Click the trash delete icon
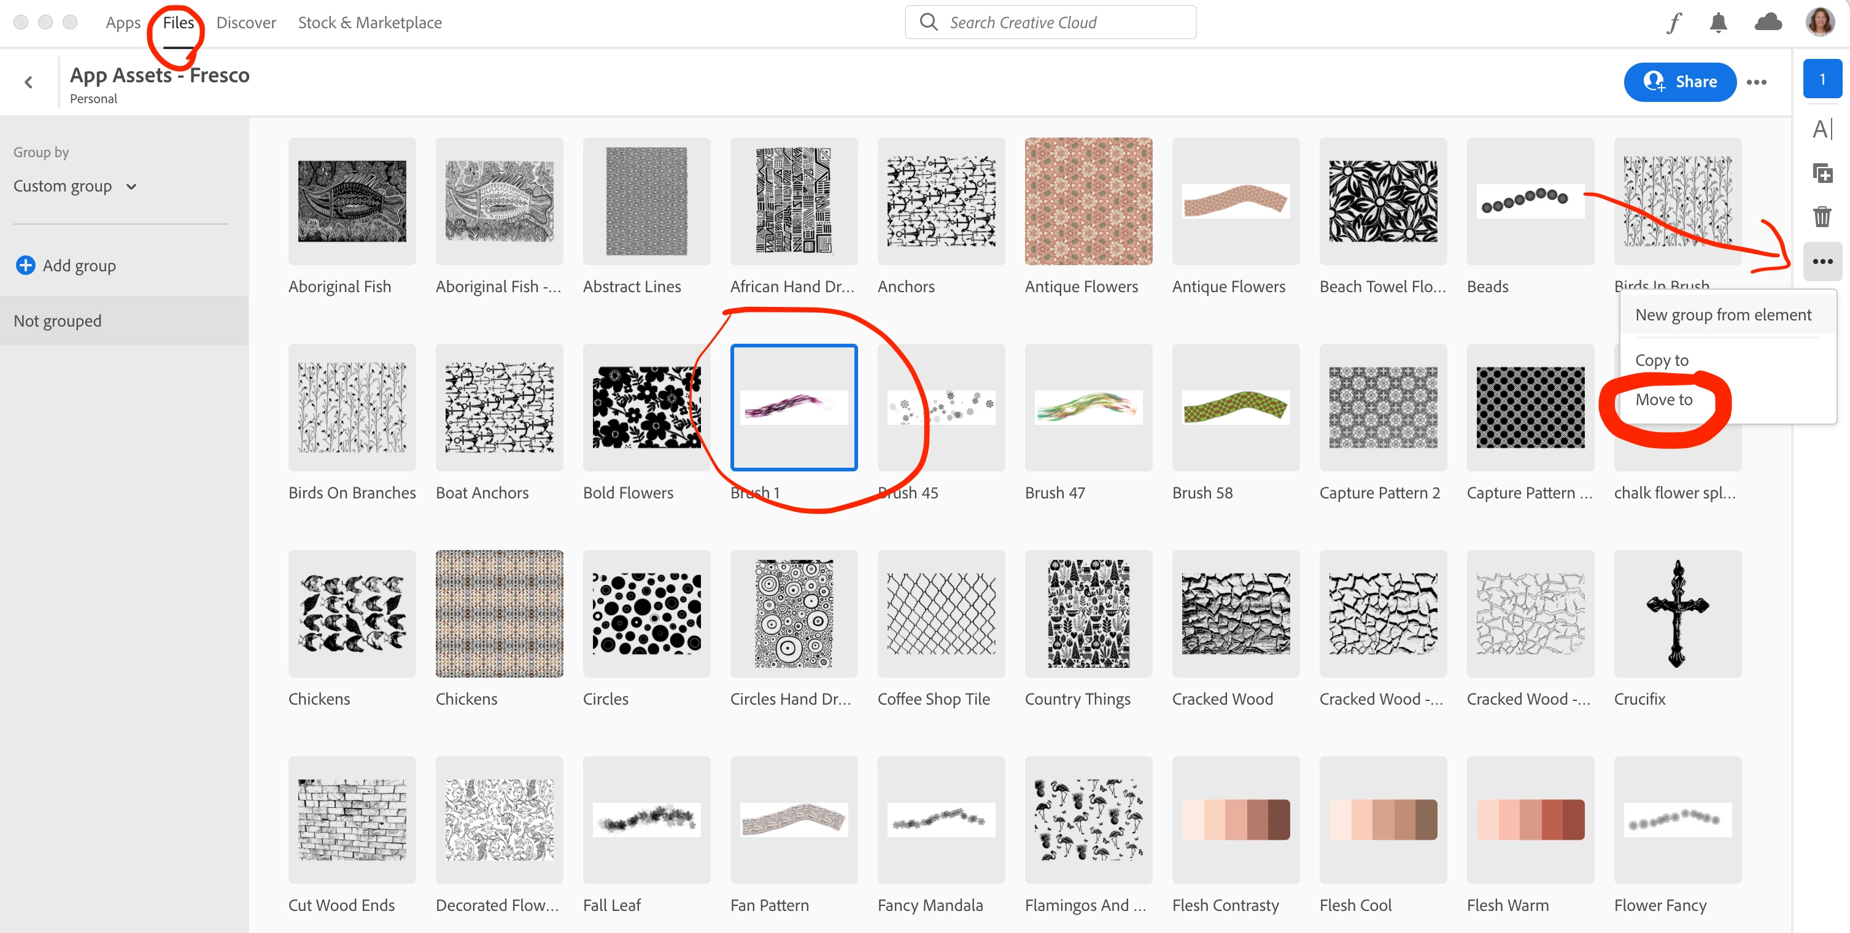1850x933 pixels. [x=1822, y=216]
